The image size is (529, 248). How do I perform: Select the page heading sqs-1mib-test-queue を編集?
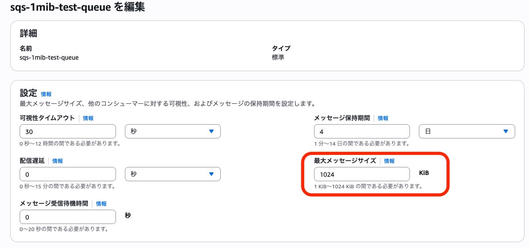point(78,8)
